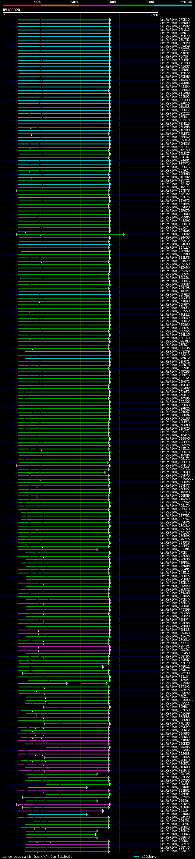Open hit UniRef100_Q7M213
This screenshot has height=859, width=195.
(175, 30)
